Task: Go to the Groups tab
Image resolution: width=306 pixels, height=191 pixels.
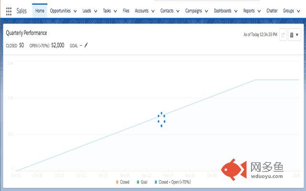Action: click(x=289, y=11)
